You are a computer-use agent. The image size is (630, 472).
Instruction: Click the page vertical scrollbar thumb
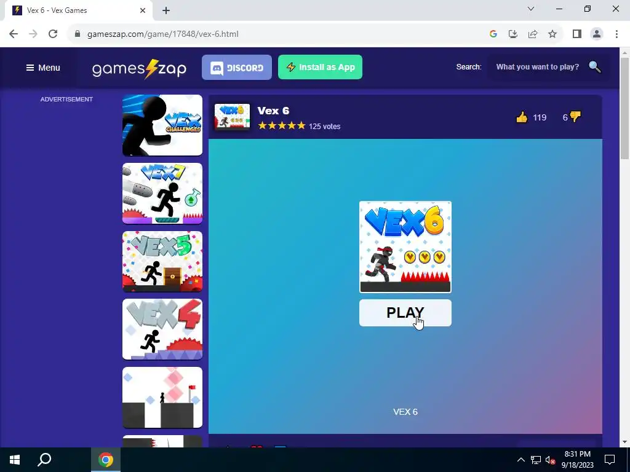pyautogui.click(x=625, y=108)
